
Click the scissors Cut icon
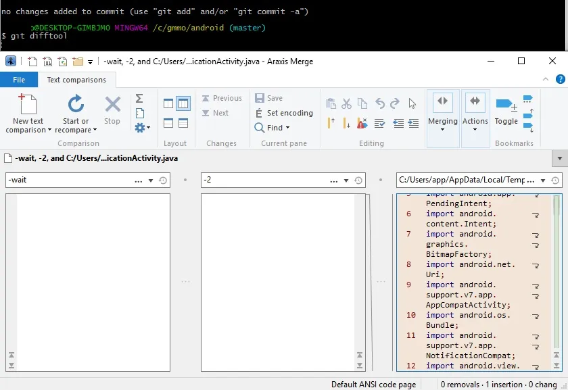coord(346,103)
